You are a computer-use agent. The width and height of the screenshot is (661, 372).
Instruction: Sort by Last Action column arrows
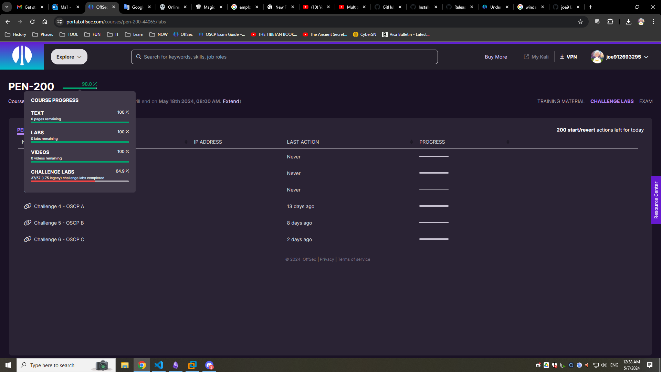(x=411, y=142)
